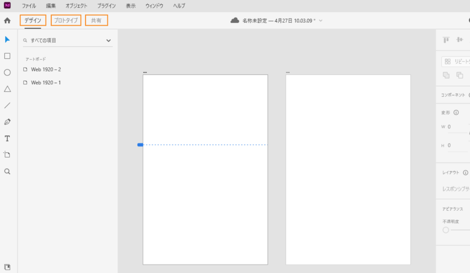
Task: Click the blue guide handle on left artboard
Action: [140, 145]
